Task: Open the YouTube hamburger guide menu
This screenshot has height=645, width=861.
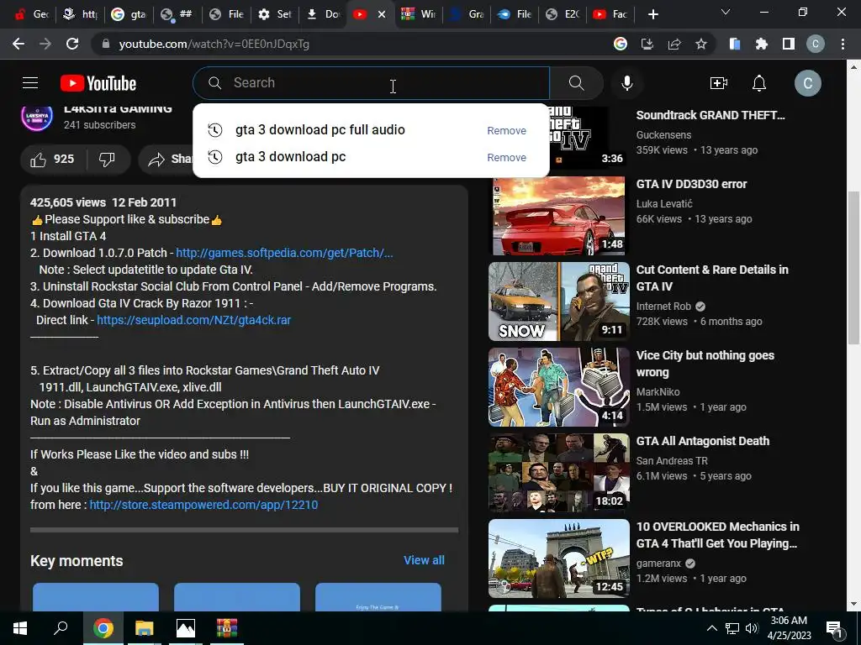Action: (x=30, y=83)
